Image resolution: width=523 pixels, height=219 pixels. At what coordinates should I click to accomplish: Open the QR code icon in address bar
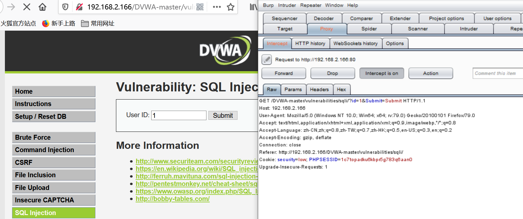(200, 7)
